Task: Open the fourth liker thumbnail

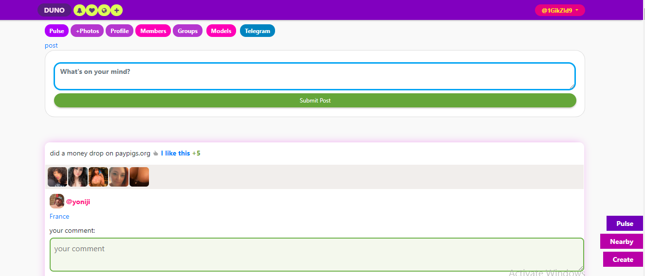Action: point(119,177)
